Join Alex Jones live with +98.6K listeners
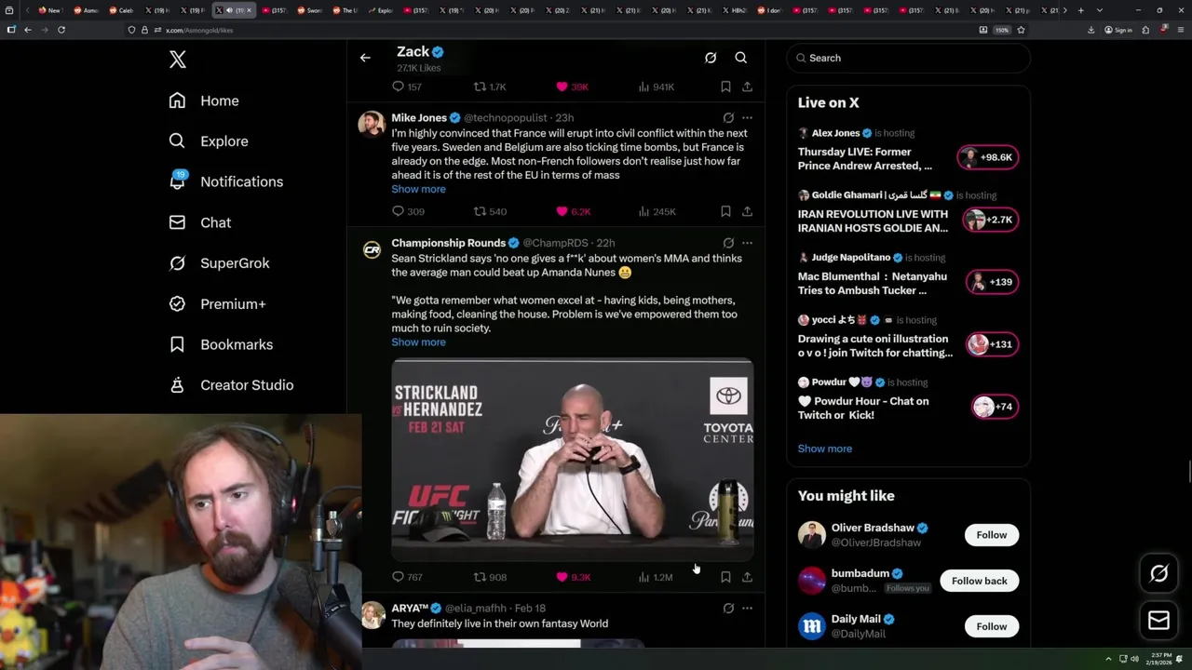Viewport: 1192px width, 670px height. pos(988,157)
